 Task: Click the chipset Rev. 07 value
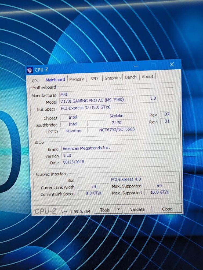(x=167, y=114)
